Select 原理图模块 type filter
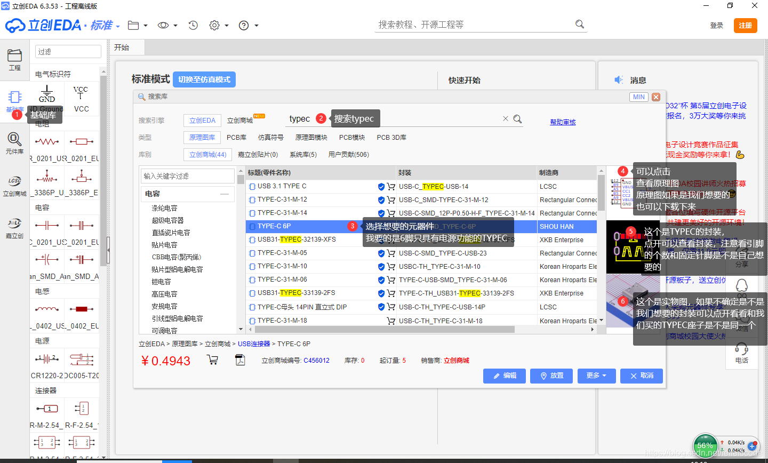Screen dimensions: 768x463 (x=311, y=138)
